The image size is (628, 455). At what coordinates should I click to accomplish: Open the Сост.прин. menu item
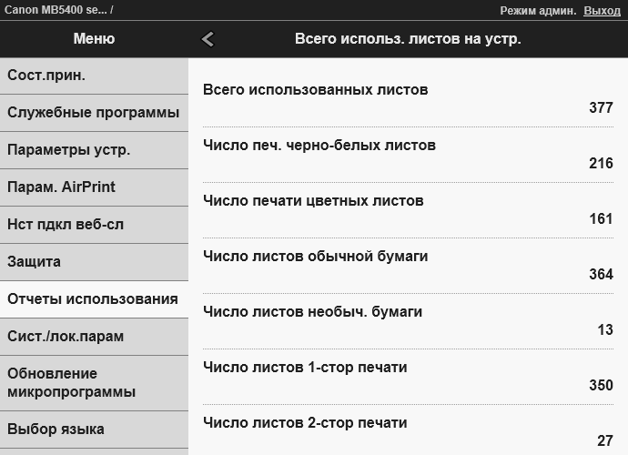(x=94, y=76)
